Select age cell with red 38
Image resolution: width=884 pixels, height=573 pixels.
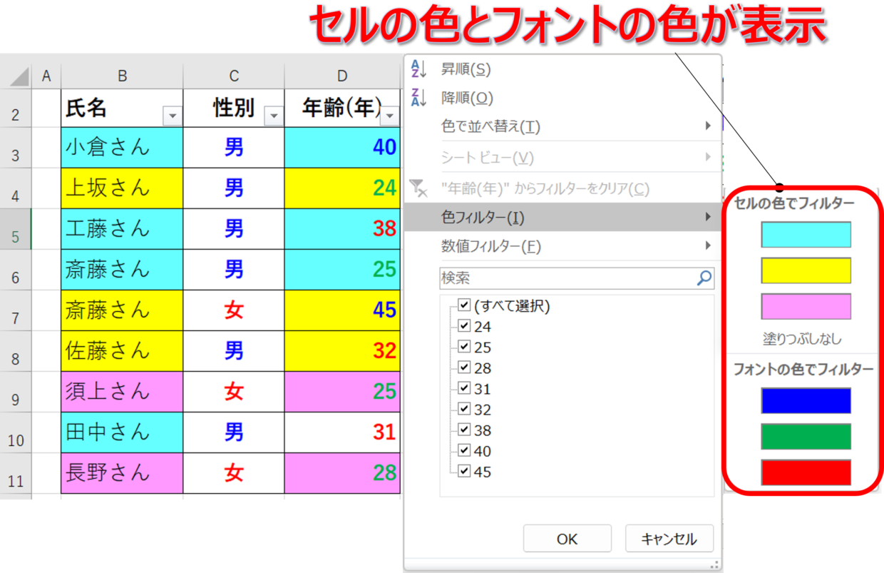[x=342, y=229]
